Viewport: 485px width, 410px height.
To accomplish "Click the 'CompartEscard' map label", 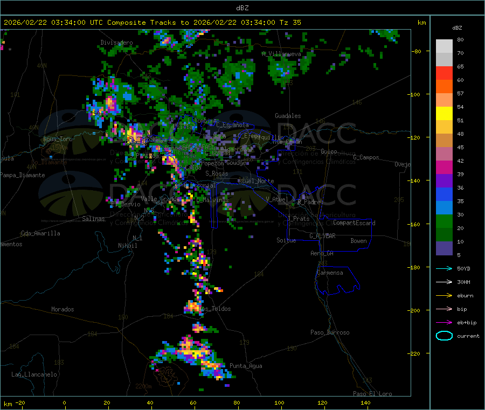I will 354,223.
